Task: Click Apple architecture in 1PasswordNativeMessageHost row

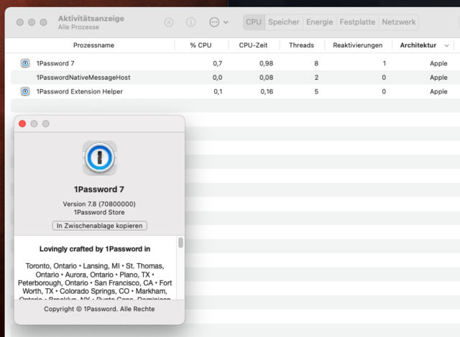Action: 438,78
